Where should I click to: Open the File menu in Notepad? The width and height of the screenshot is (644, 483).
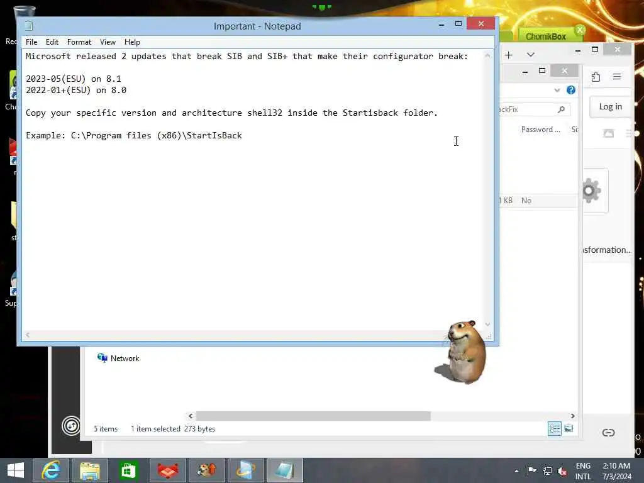click(x=31, y=42)
